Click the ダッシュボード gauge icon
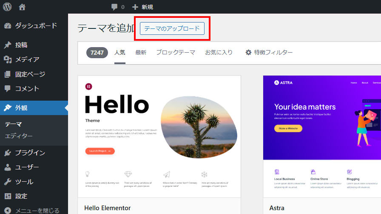The height and width of the screenshot is (214, 381). click(8, 26)
